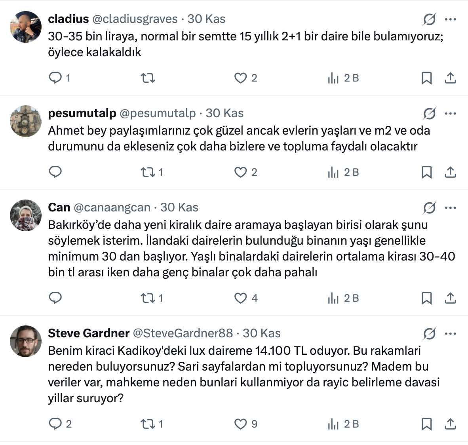Share Steve Gardner's tweet
The width and height of the screenshot is (468, 445).
(x=450, y=424)
